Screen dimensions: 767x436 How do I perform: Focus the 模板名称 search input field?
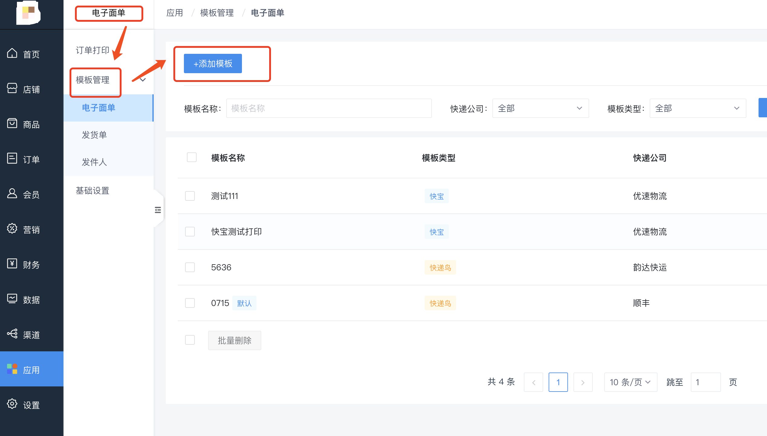click(x=328, y=108)
